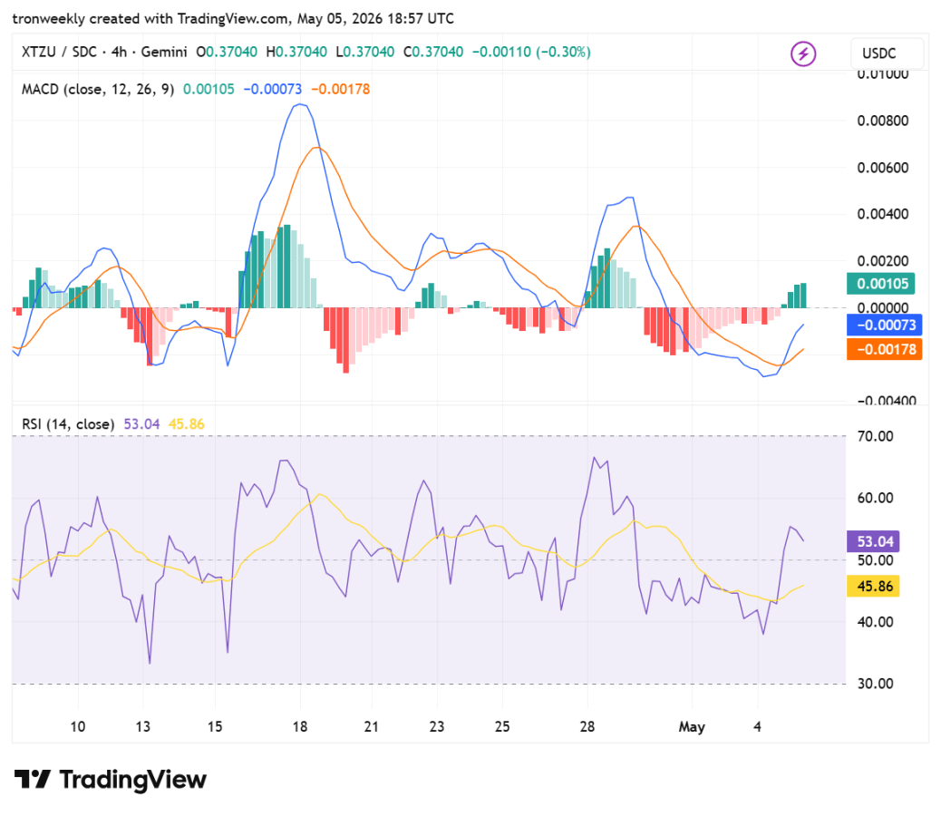Click date 10 on the time axis
The image size is (941, 816).
click(77, 726)
